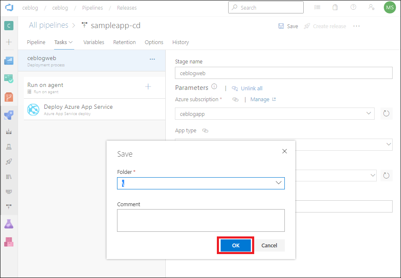Screen dimensions: 401x278
Task: Open the Pipelines hub icon in sidebar
Action: pos(9,115)
